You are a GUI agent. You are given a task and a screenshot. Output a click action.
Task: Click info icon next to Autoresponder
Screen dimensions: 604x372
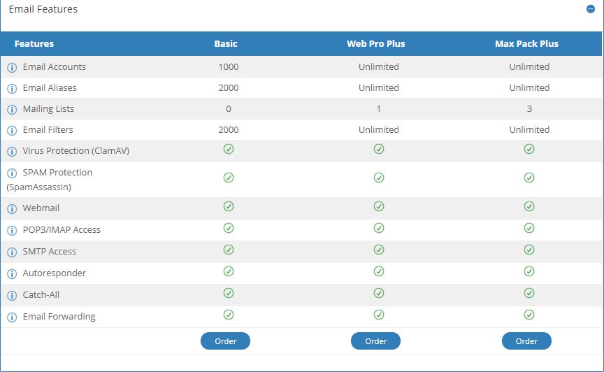tap(12, 274)
